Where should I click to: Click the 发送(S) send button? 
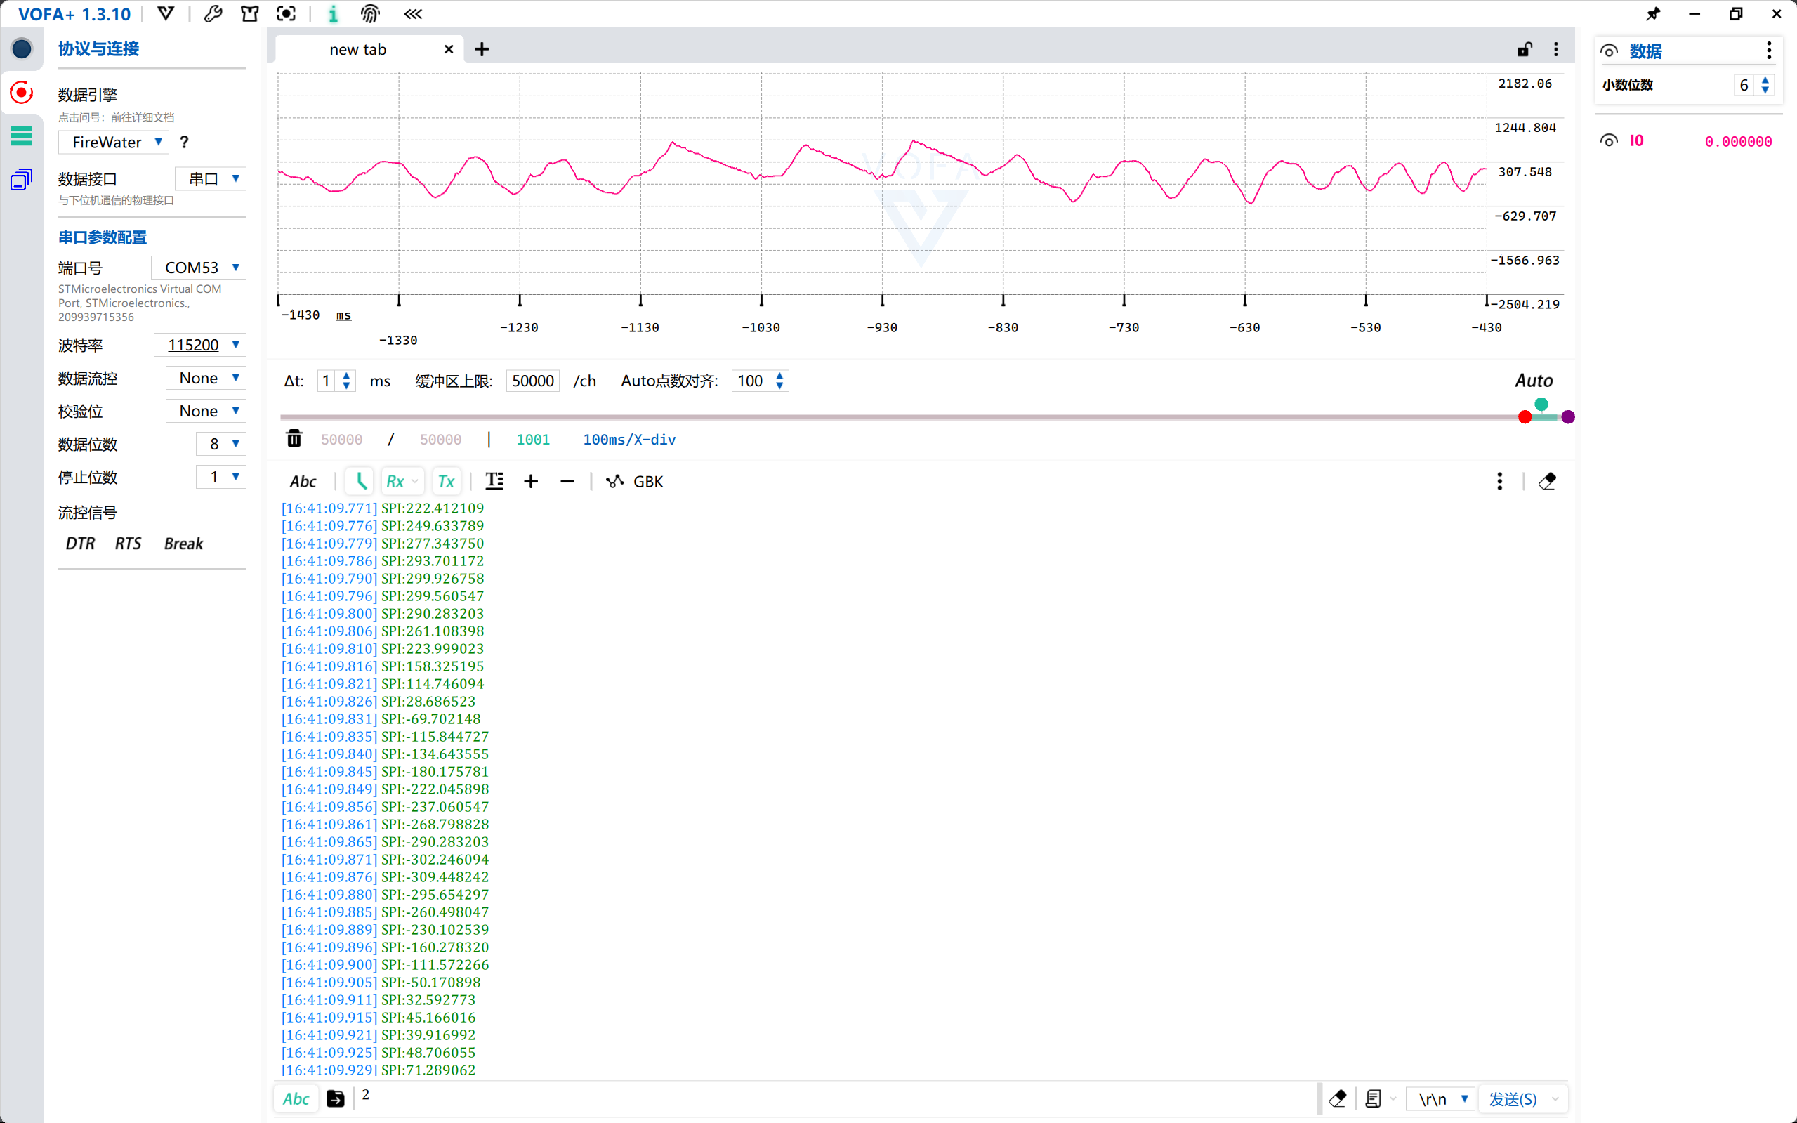coord(1513,1098)
